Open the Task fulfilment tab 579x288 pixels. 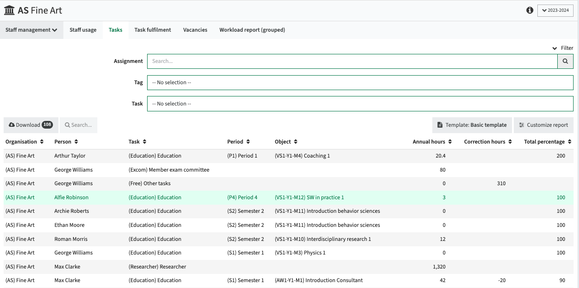(153, 30)
